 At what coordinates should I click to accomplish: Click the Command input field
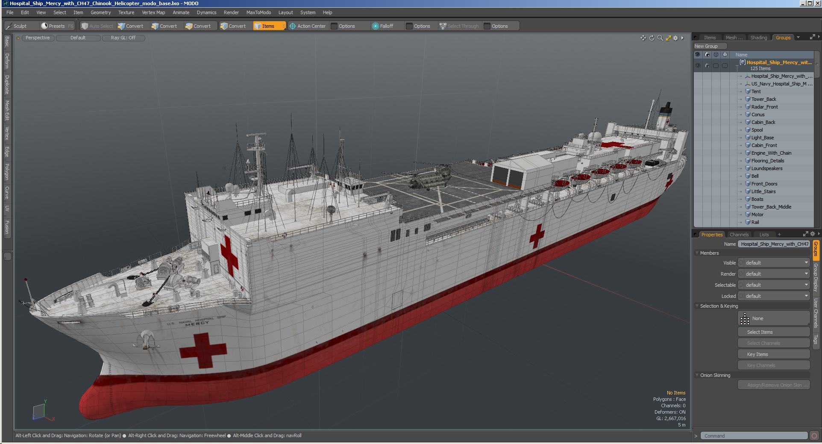click(754, 436)
